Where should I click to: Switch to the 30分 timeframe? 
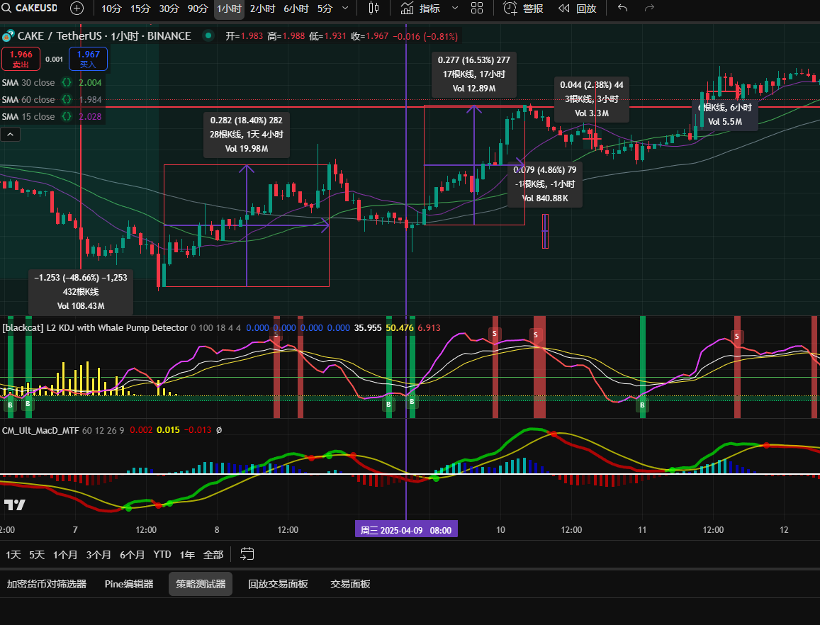pos(169,9)
